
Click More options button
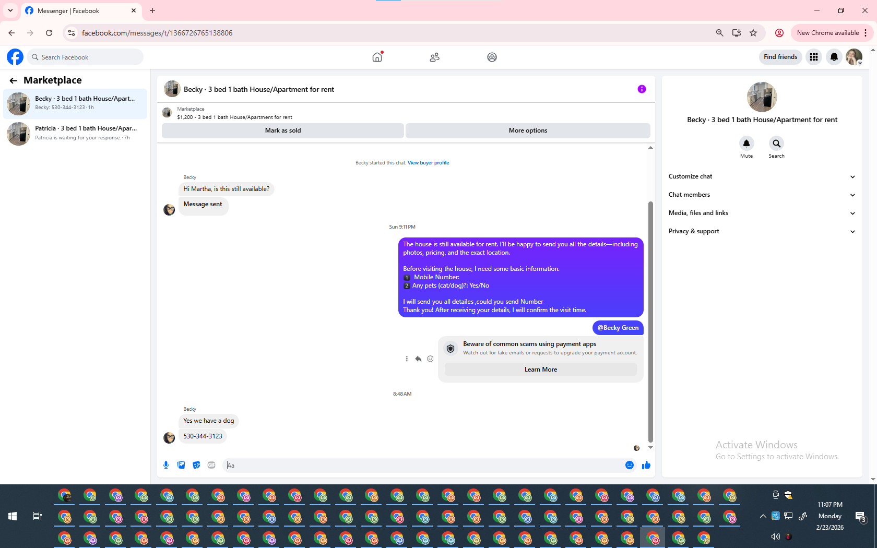[x=528, y=130]
